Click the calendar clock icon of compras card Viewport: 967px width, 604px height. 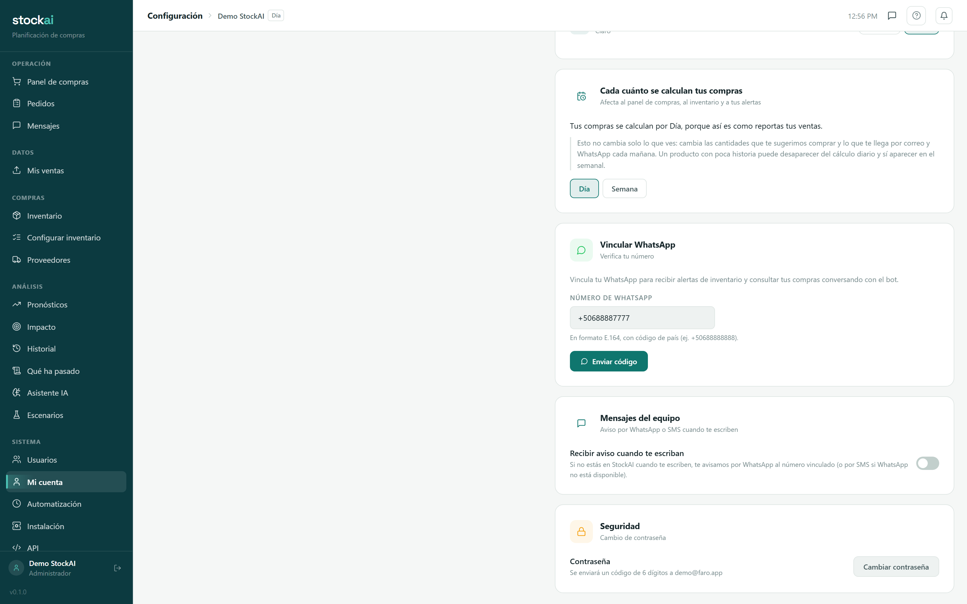point(581,96)
